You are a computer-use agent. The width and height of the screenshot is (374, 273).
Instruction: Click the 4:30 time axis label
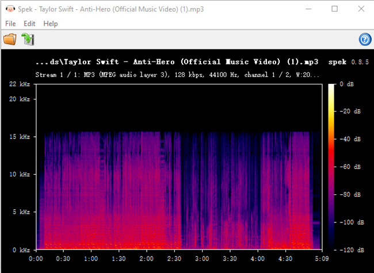click(x=285, y=259)
